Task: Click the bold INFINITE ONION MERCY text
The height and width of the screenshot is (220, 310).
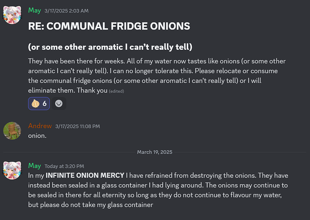Action: 85,176
